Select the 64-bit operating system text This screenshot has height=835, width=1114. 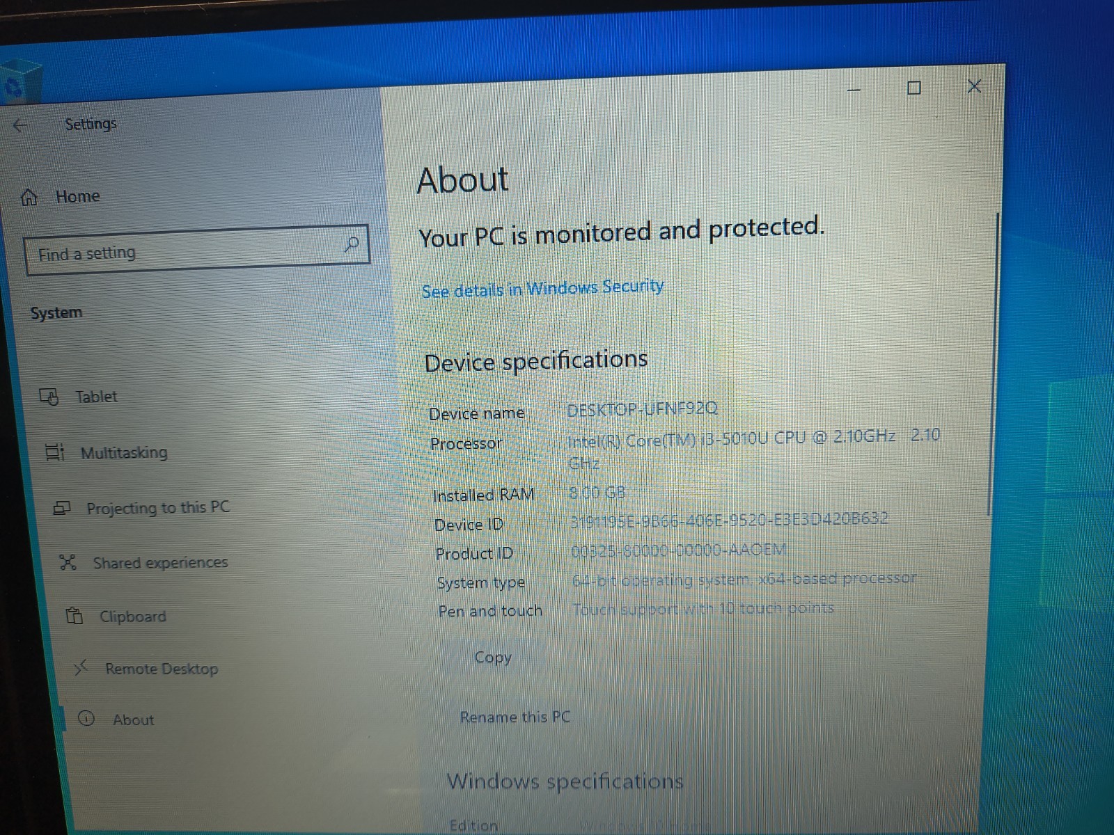744,579
